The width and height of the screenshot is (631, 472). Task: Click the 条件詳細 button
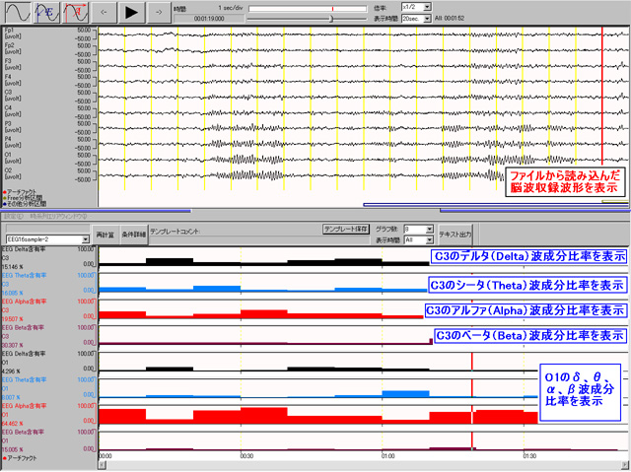[x=134, y=235]
